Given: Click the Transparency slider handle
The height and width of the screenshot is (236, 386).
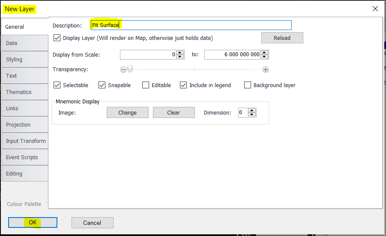Looking at the screenshot, I should click(x=130, y=70).
